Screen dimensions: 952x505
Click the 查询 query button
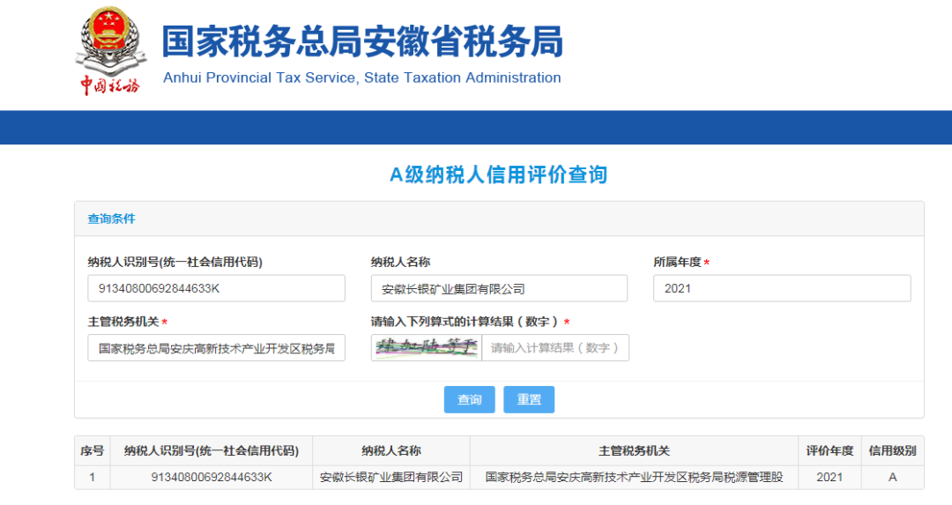[469, 399]
